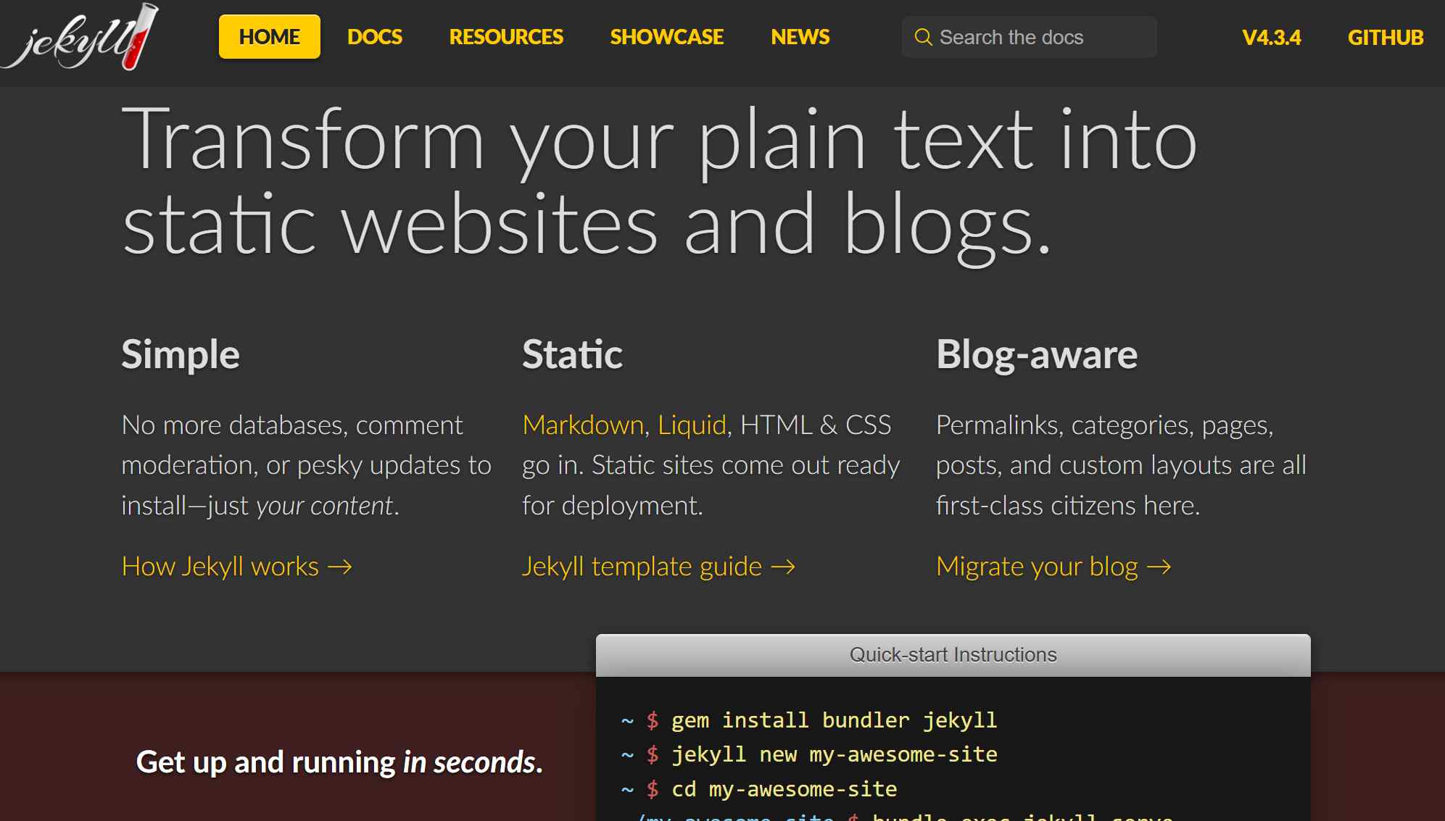Click the Simple heading
This screenshot has height=821, width=1445.
pyautogui.click(x=181, y=354)
